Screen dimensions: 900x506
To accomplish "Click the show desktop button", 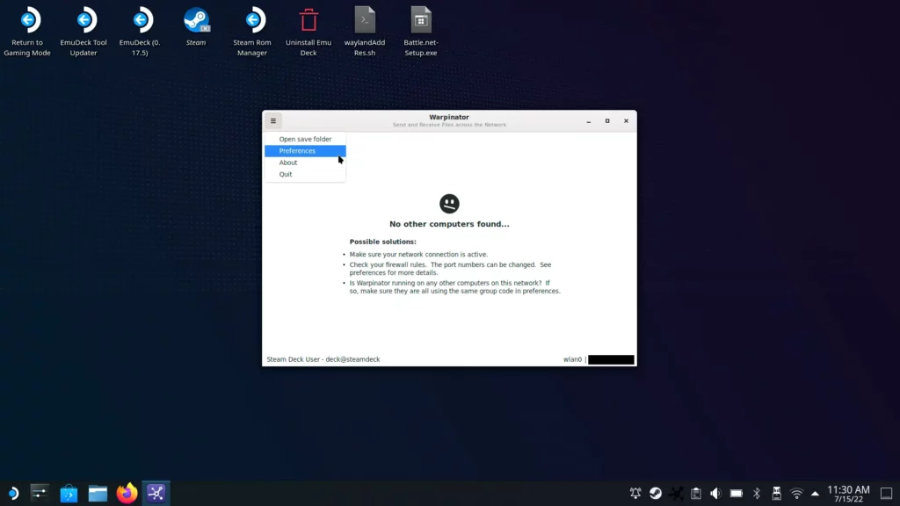I will (x=886, y=494).
